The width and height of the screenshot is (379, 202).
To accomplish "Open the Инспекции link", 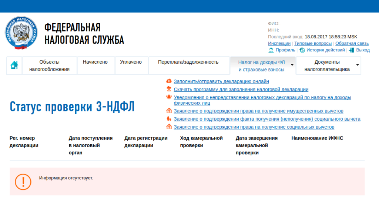I will tap(279, 43).
